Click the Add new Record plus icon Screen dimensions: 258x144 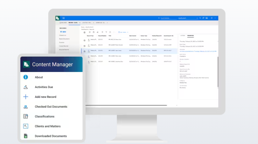click(26, 97)
